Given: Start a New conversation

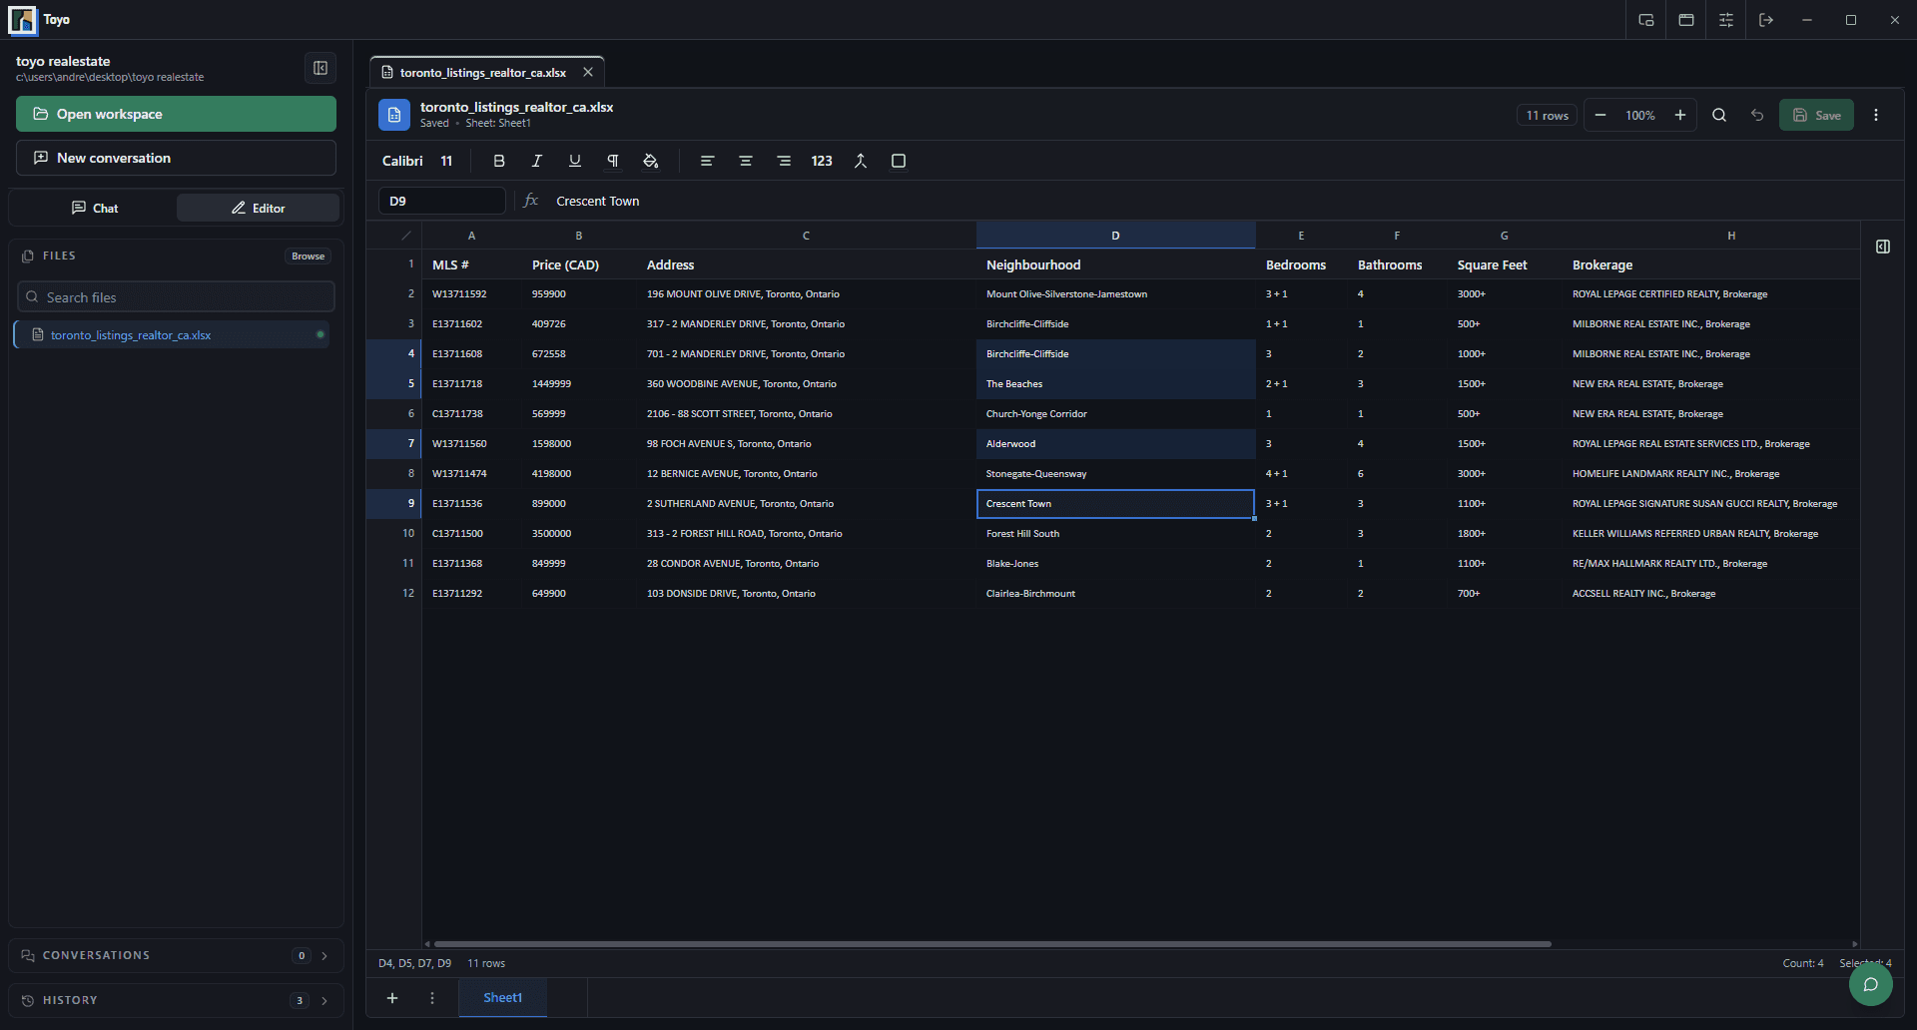Looking at the screenshot, I should (176, 158).
